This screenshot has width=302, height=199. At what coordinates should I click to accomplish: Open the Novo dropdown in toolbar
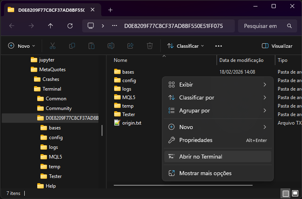tap(21, 46)
